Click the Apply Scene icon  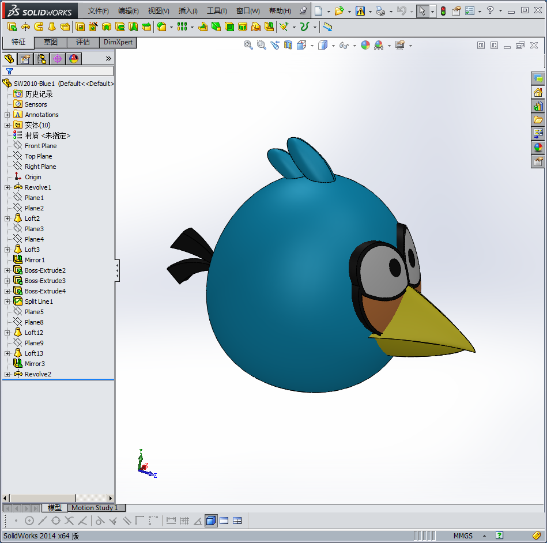tap(379, 45)
